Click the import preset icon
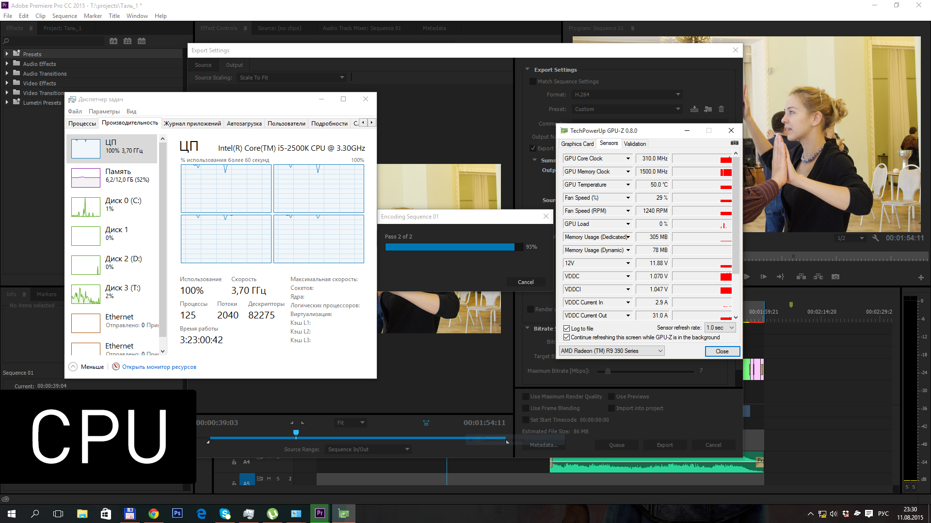 pos(708,109)
